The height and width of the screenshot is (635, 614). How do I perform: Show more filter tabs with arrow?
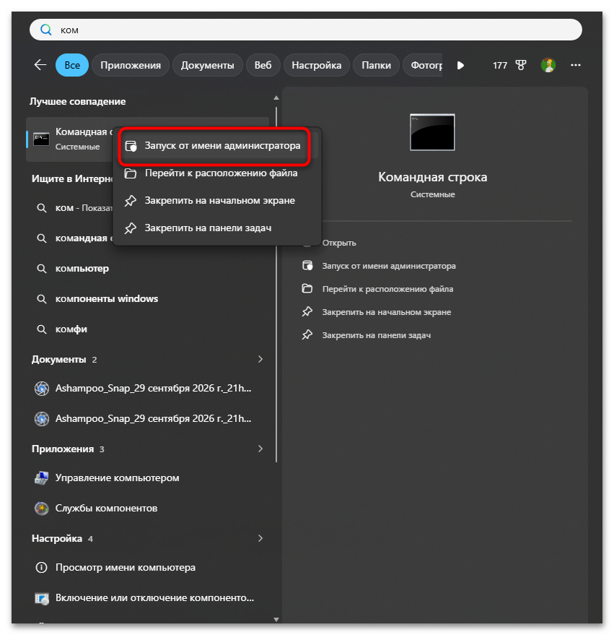(460, 65)
